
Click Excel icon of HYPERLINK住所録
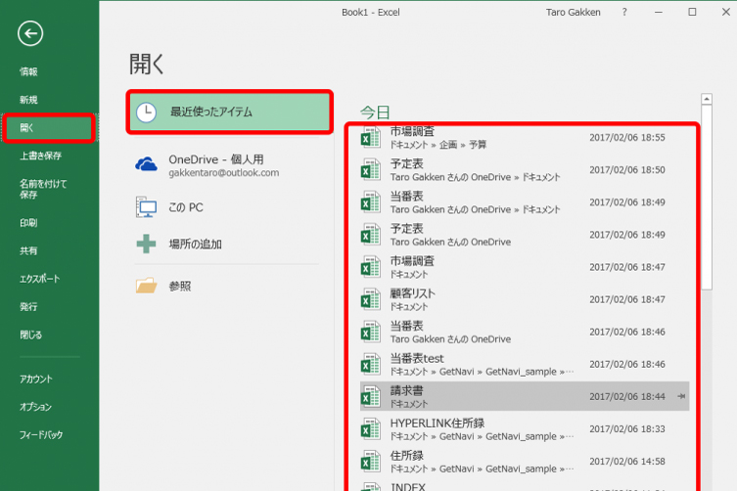click(x=371, y=429)
